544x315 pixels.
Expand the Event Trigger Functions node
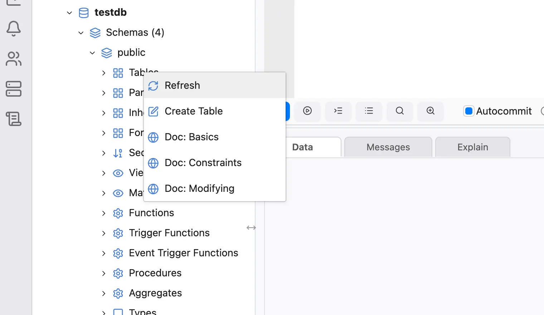pos(104,253)
